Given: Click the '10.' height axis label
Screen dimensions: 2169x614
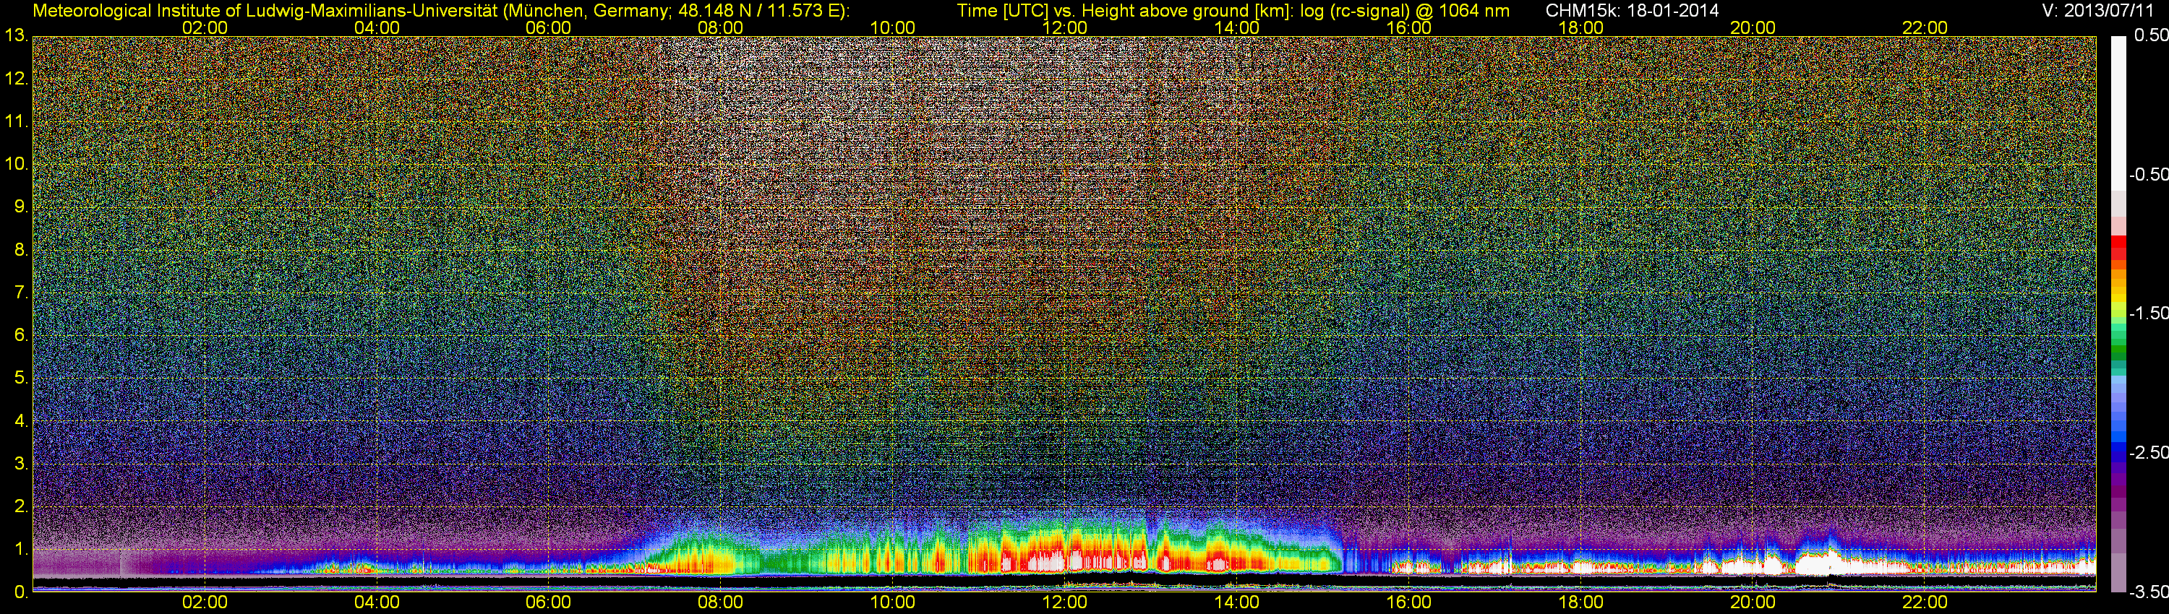Looking at the screenshot, I should pos(17,164).
